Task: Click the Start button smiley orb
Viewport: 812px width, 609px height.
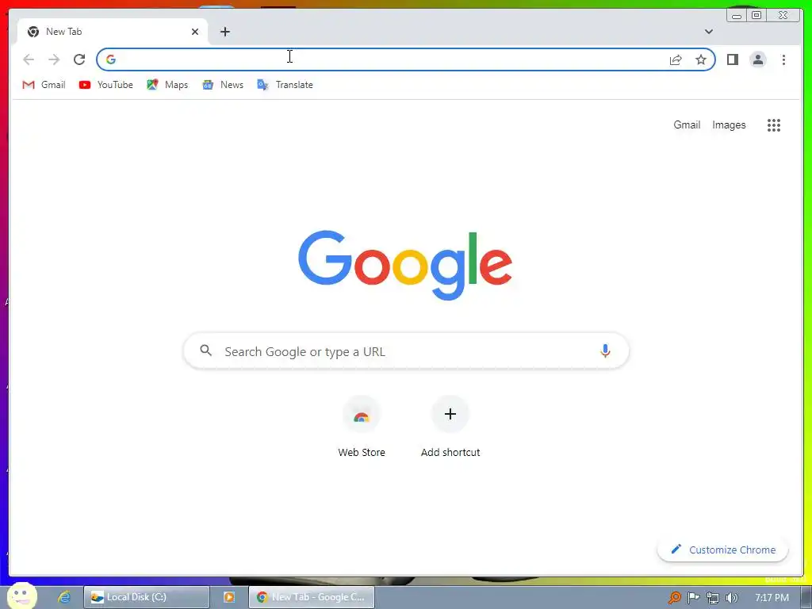Action: [21, 596]
